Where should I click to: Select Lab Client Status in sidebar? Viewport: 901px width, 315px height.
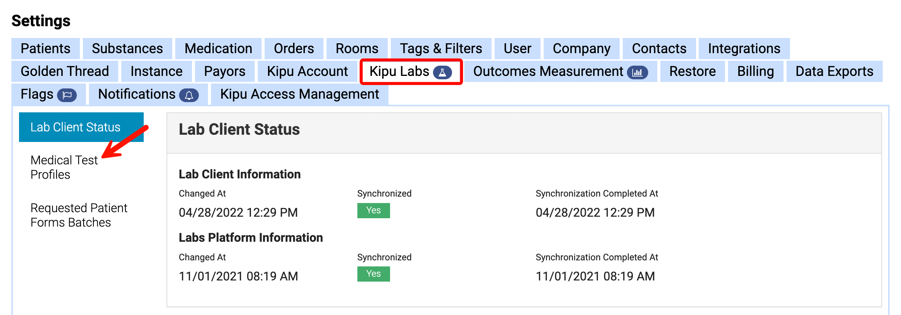point(81,127)
